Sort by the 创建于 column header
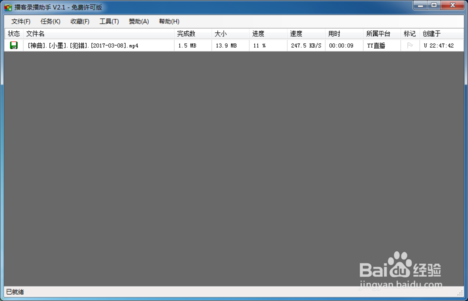 (x=441, y=33)
